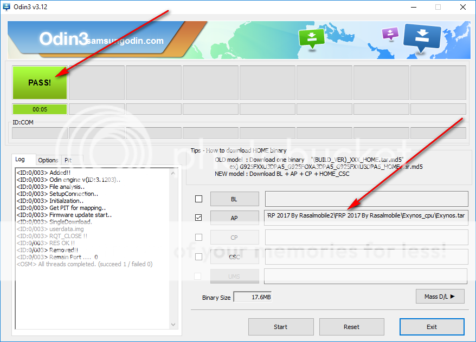Click the green download marker icon in banner

click(x=312, y=38)
